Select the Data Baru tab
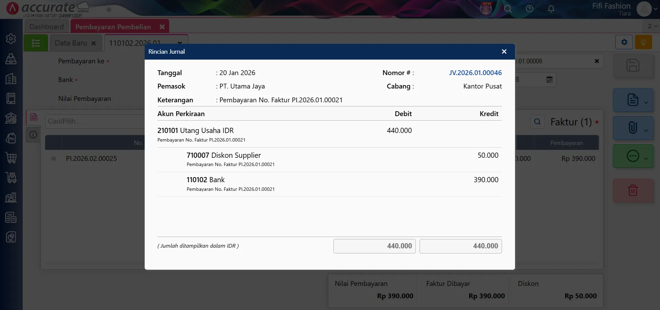Screen dimensions: 660x310 pos(71,43)
